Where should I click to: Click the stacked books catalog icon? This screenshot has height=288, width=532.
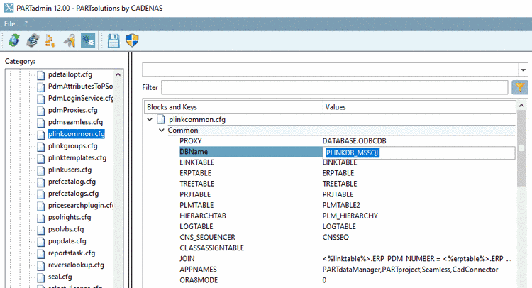click(x=33, y=40)
